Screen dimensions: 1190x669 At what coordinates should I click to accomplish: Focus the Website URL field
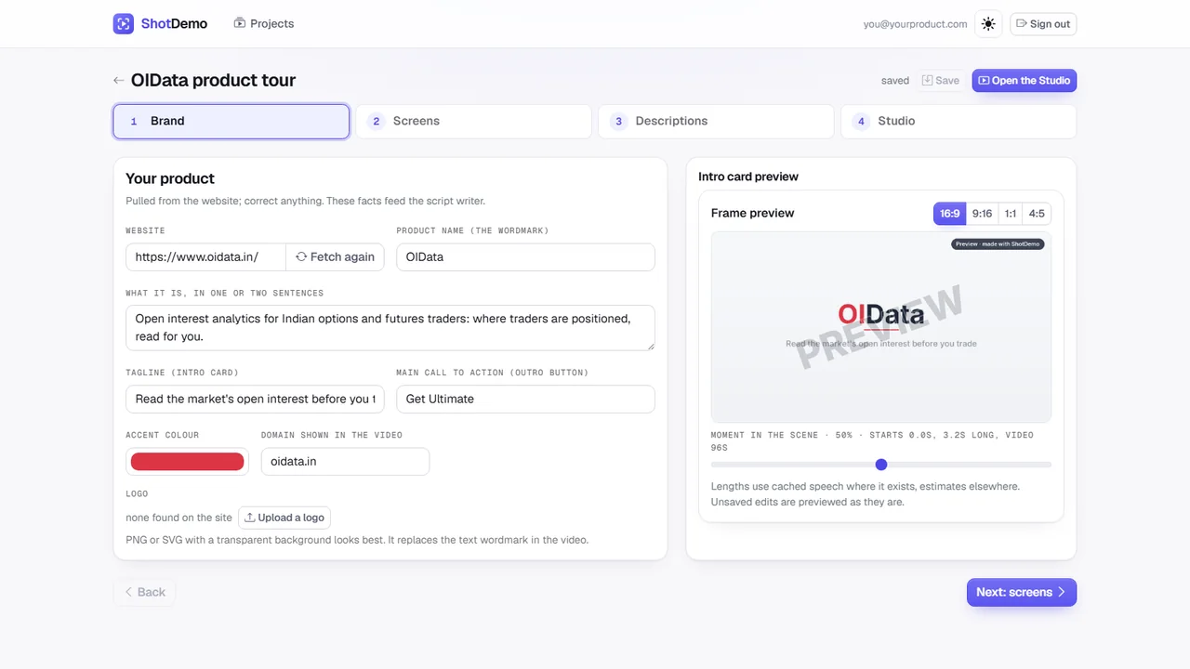coord(205,257)
